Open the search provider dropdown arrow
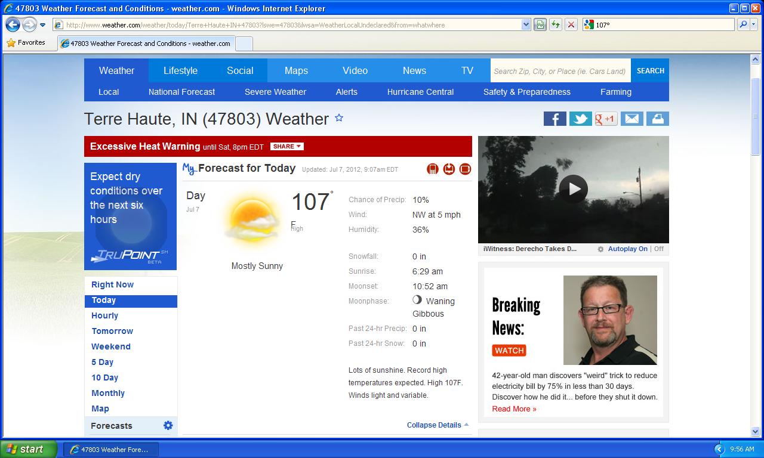This screenshot has width=764, height=458. (x=754, y=24)
